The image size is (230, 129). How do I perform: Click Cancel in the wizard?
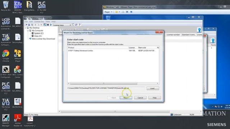click(140, 98)
